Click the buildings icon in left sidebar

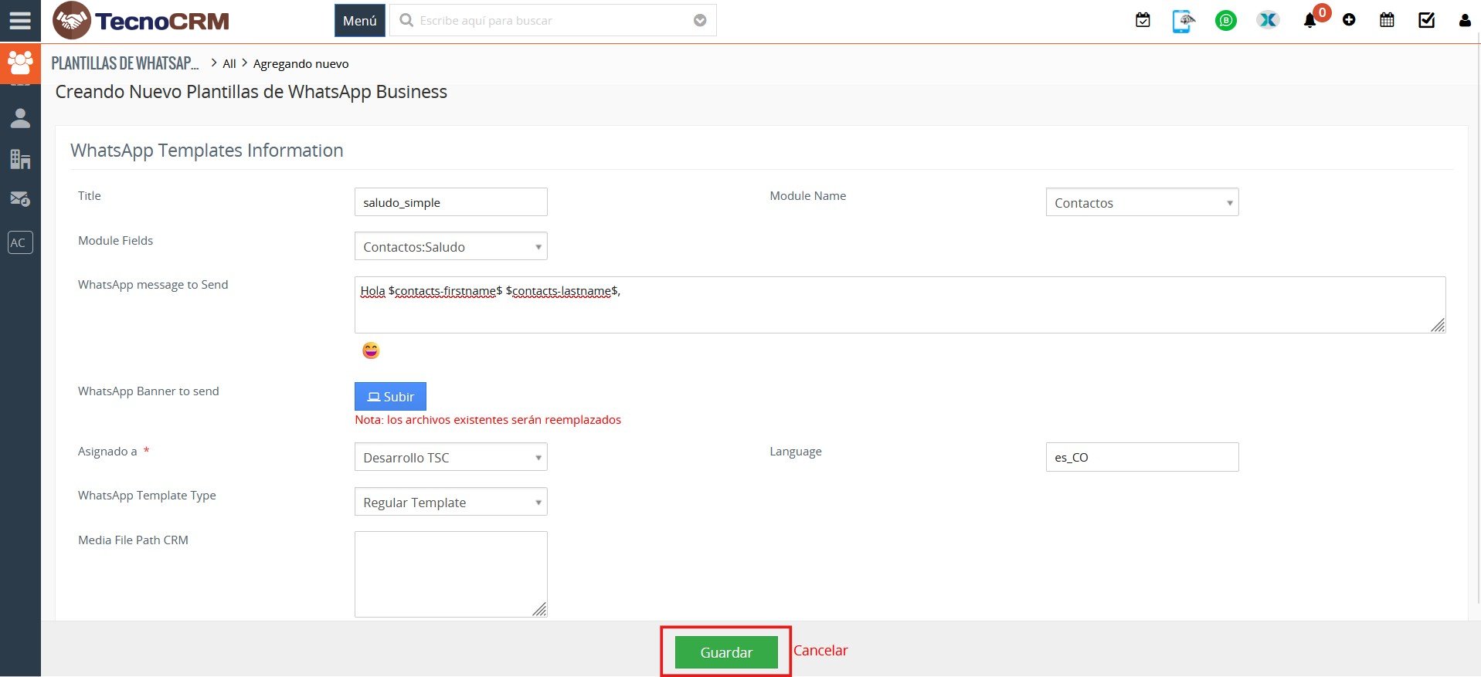click(x=20, y=159)
